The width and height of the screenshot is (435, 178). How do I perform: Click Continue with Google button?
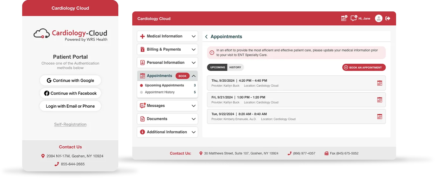(x=70, y=80)
